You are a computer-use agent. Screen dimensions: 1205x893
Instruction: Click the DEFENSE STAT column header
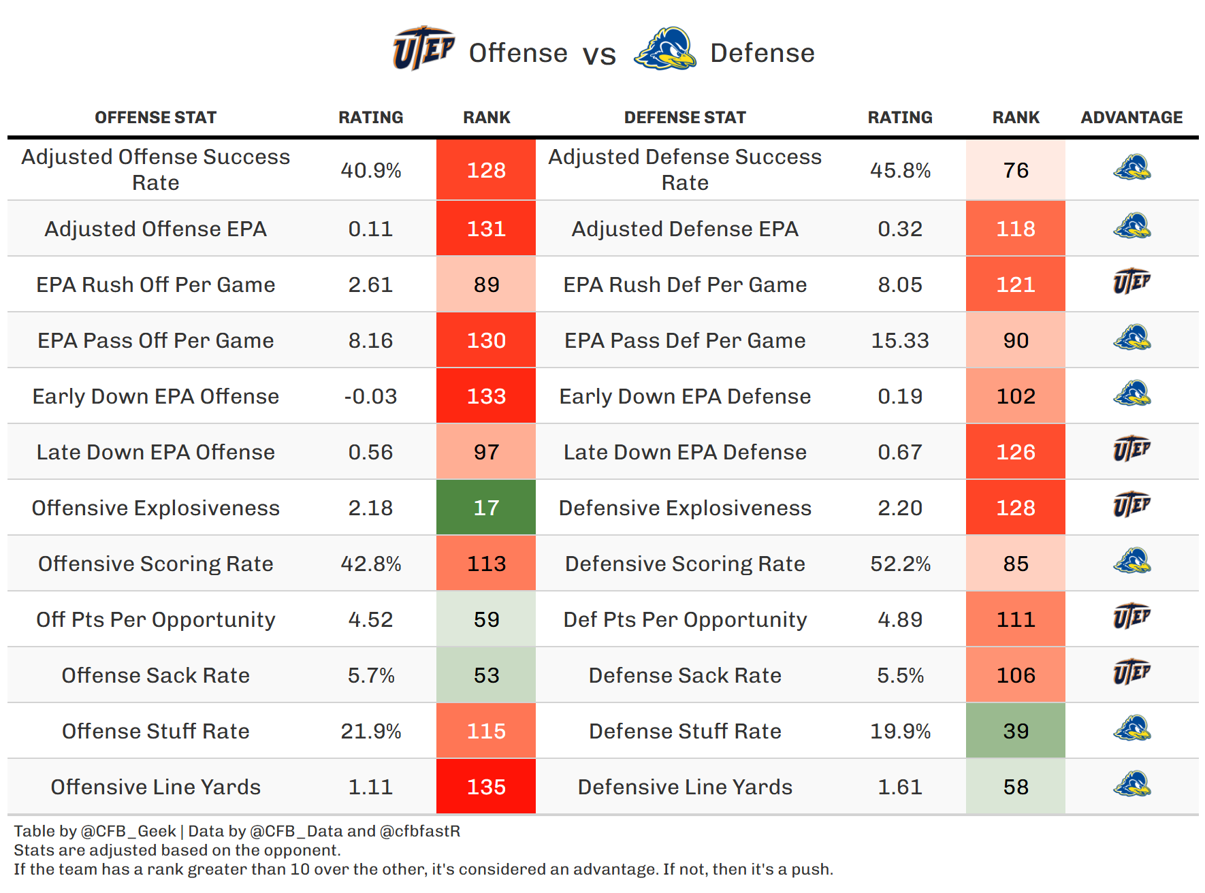[685, 118]
